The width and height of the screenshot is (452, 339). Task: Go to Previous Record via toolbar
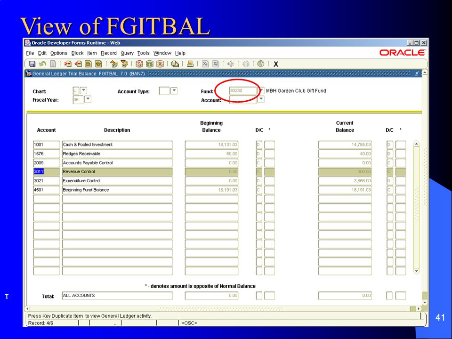coord(88,64)
